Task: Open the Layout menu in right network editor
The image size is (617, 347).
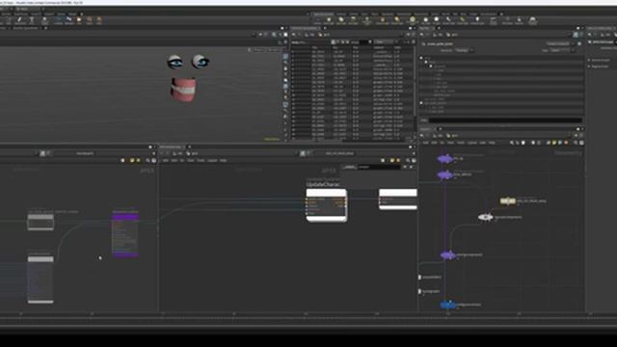Action: 471,143
